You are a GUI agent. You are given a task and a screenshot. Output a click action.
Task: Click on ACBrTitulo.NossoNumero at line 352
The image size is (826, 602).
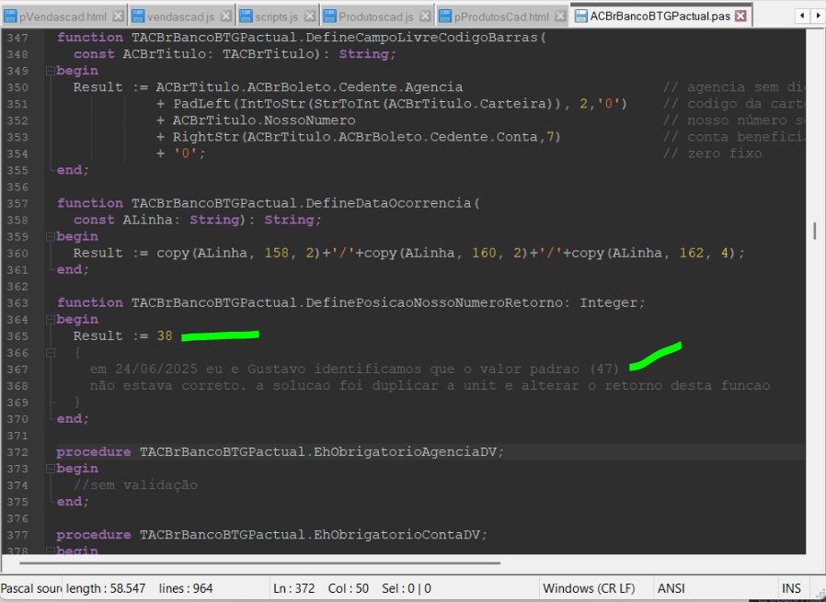264,120
